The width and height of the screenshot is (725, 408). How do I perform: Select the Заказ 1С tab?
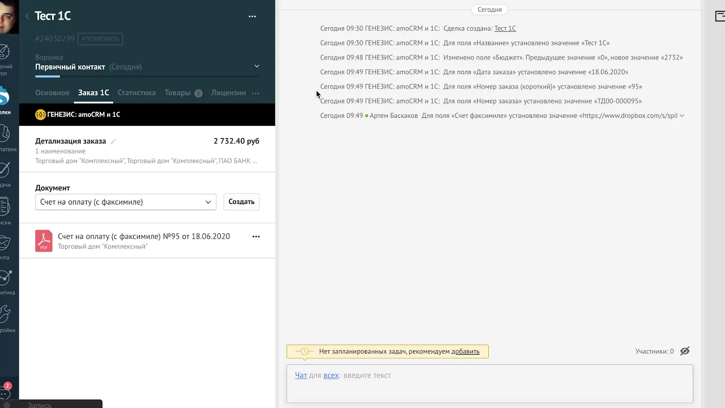93,92
